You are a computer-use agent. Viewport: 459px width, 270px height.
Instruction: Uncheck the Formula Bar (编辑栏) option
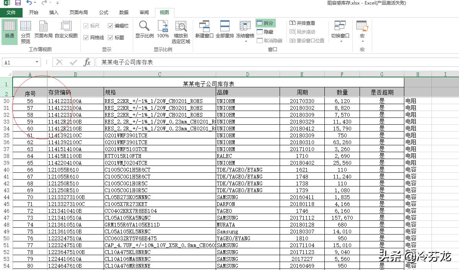110,25
